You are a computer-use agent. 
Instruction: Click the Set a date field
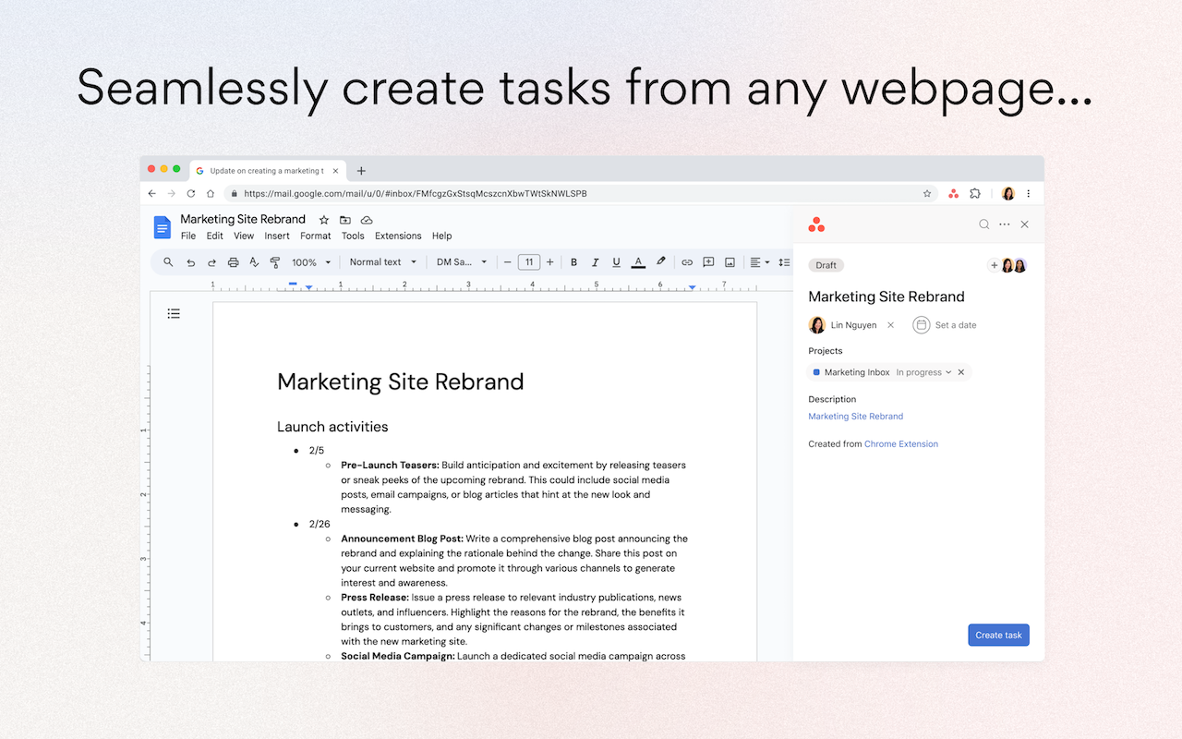[945, 325]
